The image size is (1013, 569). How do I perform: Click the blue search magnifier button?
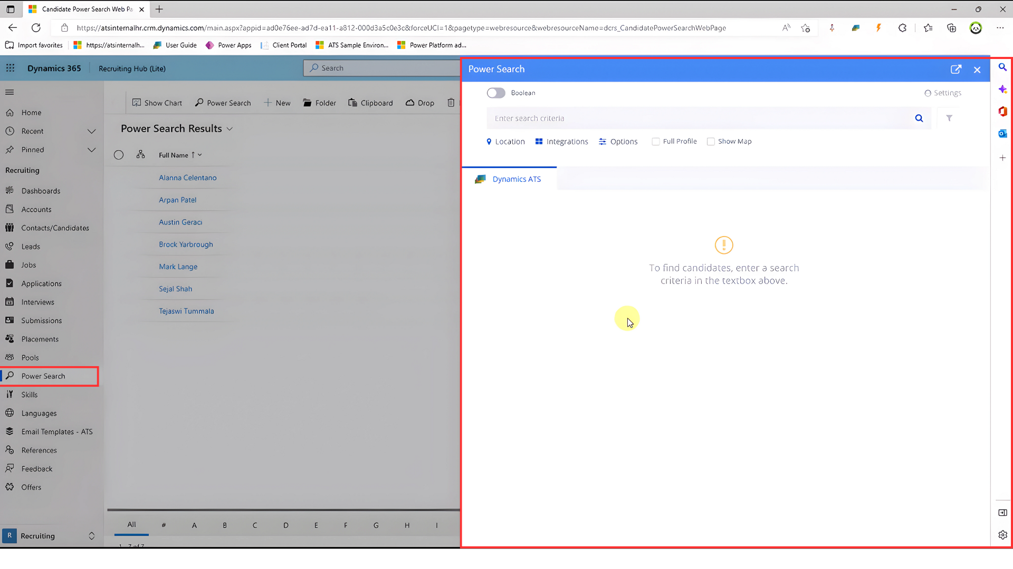(x=919, y=118)
